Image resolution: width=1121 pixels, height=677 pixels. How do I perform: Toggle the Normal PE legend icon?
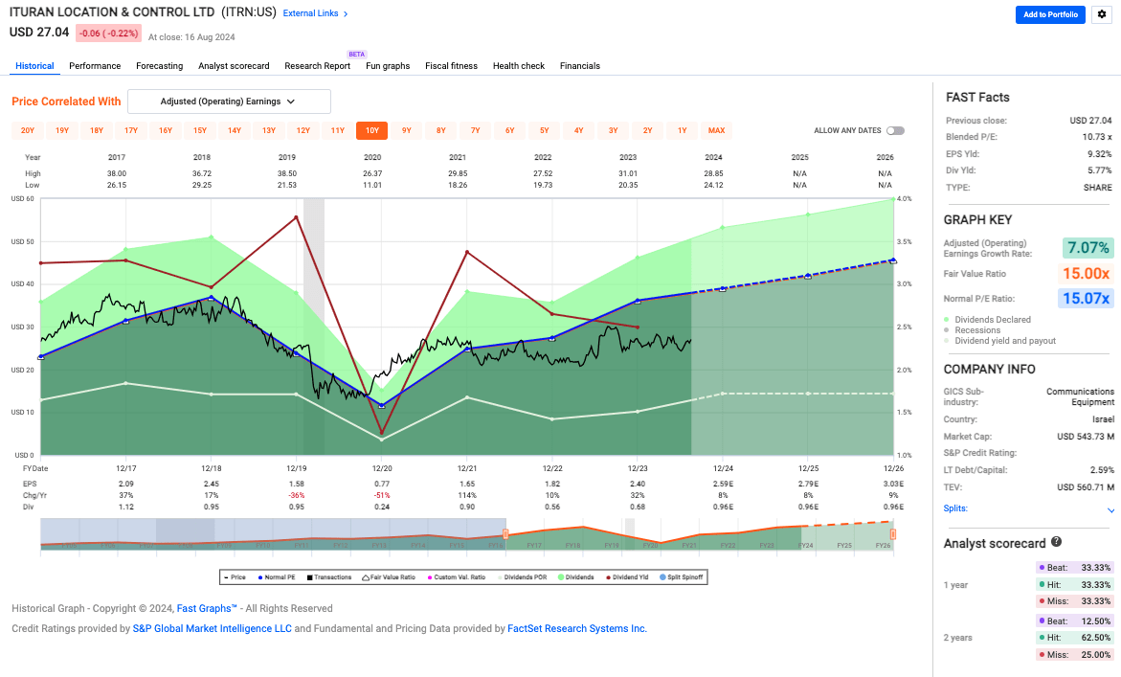click(261, 576)
